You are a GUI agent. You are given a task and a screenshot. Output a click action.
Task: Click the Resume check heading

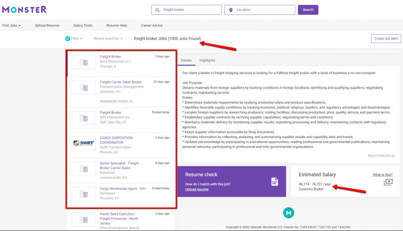201,175
